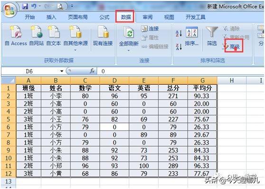
Task: Open the undo history dropdown arrow
Action: pyautogui.click(x=40, y=6)
